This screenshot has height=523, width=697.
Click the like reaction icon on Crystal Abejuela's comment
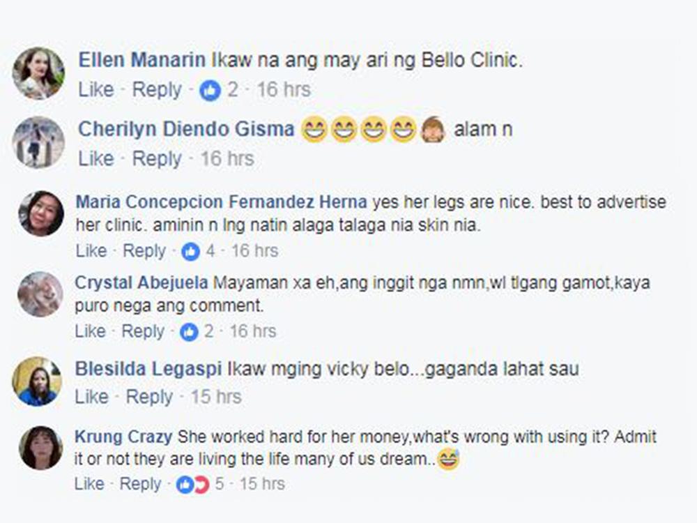coord(189,331)
